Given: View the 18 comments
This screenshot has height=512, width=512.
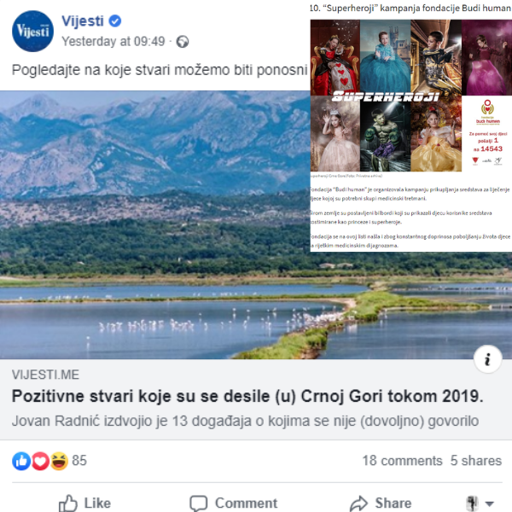Looking at the screenshot, I should tap(402, 461).
